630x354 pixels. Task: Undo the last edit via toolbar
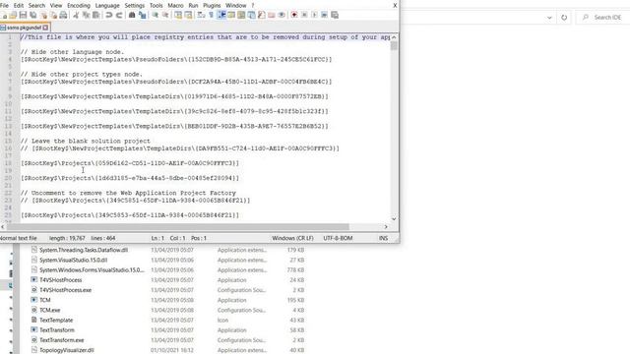109,16
